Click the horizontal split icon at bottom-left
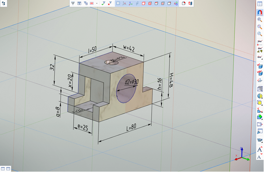Viewport: 264px width, 172px height. 8,169
